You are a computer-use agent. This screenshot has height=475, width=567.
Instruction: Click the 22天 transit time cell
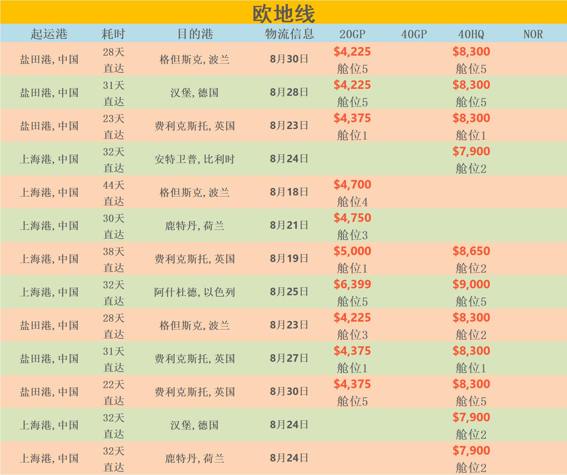click(x=114, y=384)
